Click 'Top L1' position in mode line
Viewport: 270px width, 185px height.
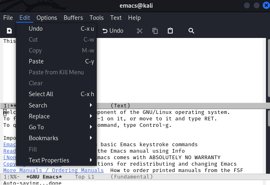tap(85, 177)
